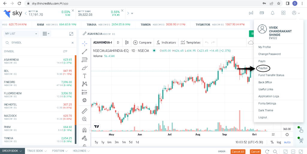Open the grid view dropdown
The width and height of the screenshot is (307, 154).
[x=46, y=34]
